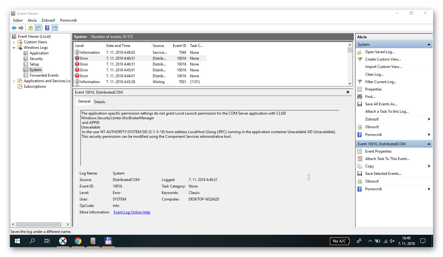Toggle the Show/Hide Console Tree toolbar icon
This screenshot has width=443, height=257.
38,28
